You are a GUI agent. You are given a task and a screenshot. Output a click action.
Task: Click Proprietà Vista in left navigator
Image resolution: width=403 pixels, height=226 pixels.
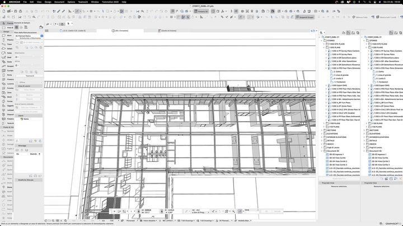point(339,183)
